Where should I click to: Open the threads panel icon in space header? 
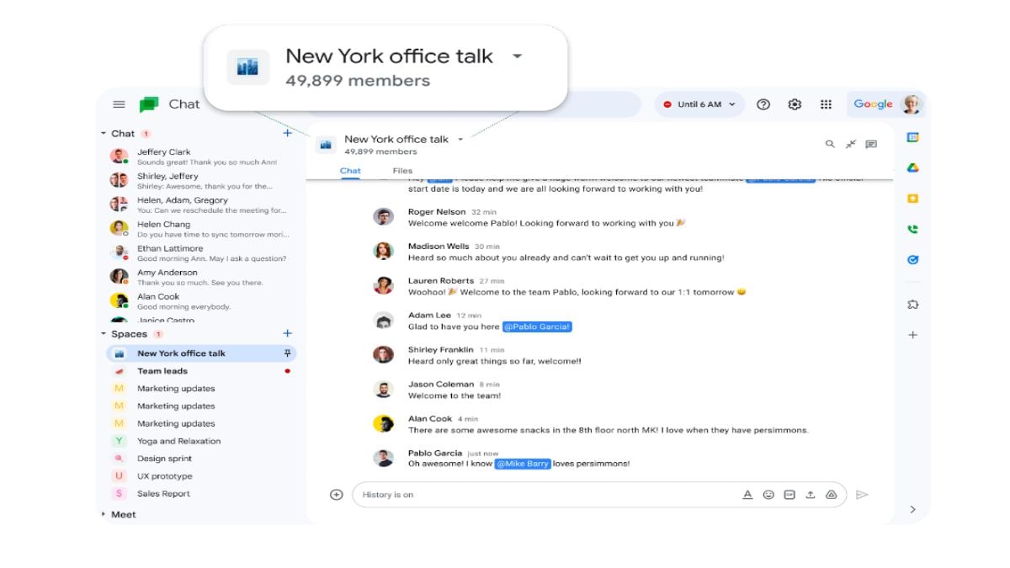(871, 144)
